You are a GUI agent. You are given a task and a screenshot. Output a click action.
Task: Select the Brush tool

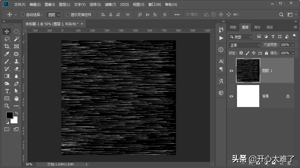pyautogui.click(x=7, y=61)
